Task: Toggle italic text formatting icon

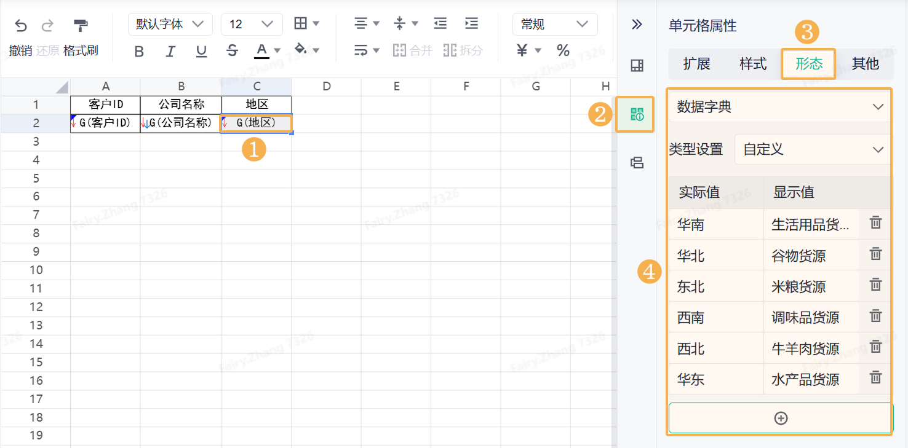Action: pos(170,51)
